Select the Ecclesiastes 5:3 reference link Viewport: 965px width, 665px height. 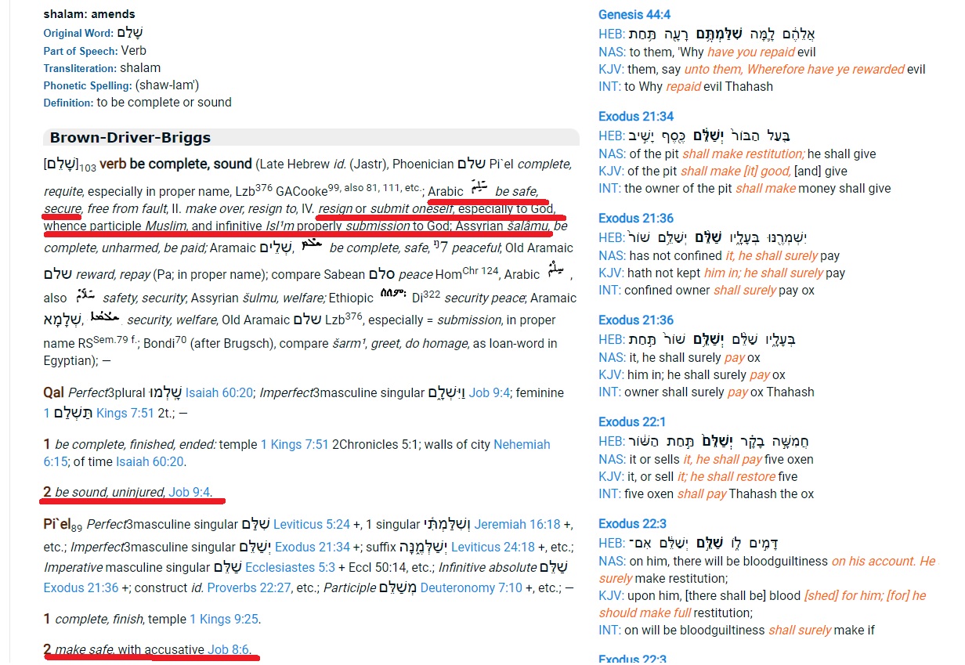pyautogui.click(x=289, y=567)
